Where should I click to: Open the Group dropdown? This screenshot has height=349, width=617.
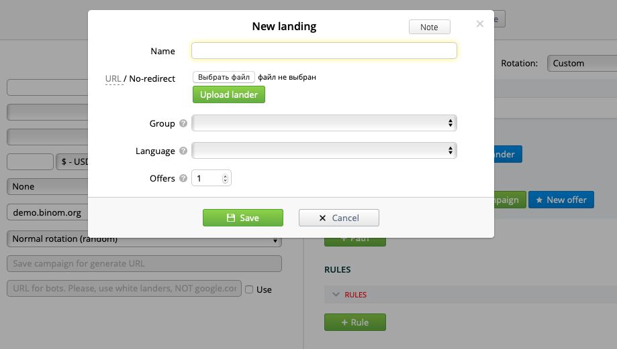tap(324, 123)
